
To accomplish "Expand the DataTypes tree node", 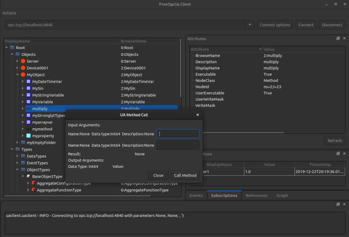I will [x=17, y=156].
